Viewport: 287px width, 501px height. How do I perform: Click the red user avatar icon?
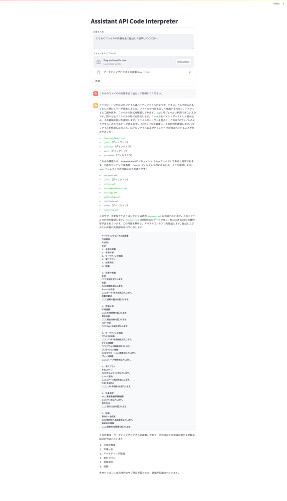pyautogui.click(x=96, y=94)
